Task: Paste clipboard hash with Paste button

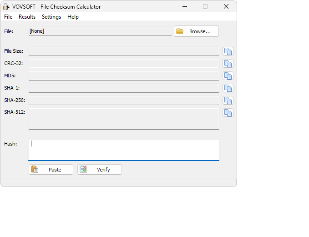Action: (x=51, y=169)
